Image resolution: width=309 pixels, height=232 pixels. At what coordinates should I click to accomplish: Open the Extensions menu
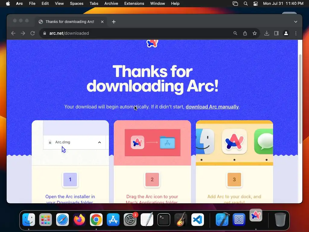pyautogui.click(x=134, y=4)
